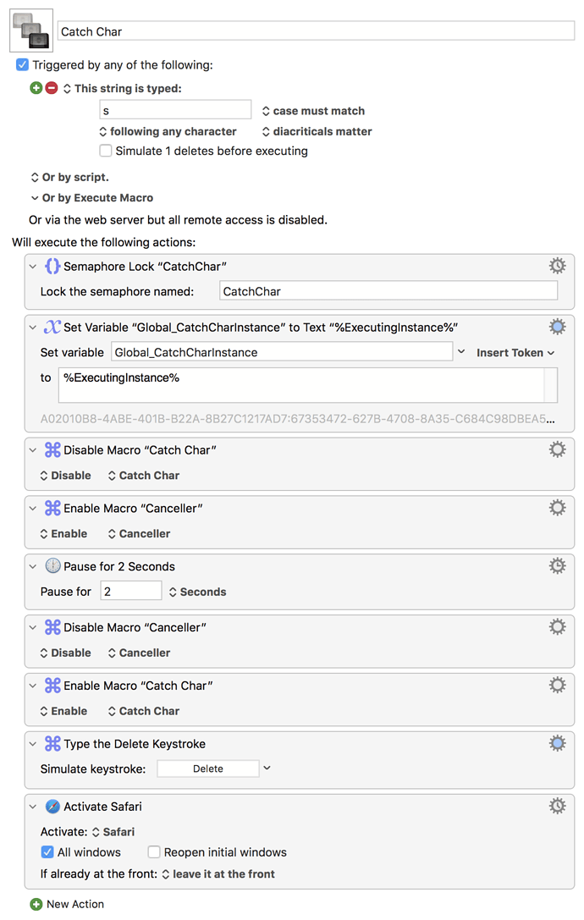Check the 'Reopen initial windows' checkbox
Viewport: 584px width, 920px height.
click(x=155, y=852)
